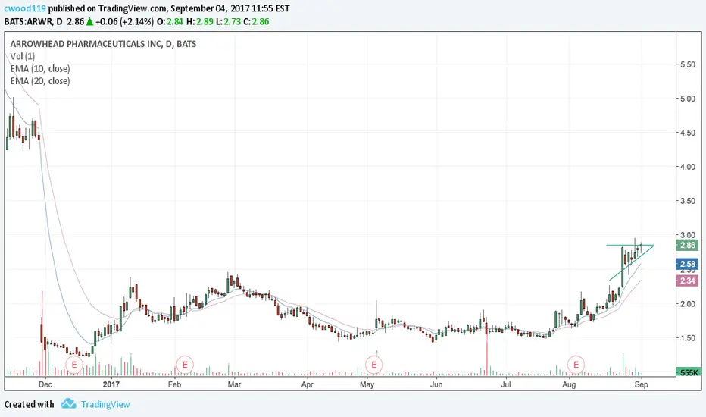
Task: Click the earnings marker near May
Action: click(x=373, y=364)
